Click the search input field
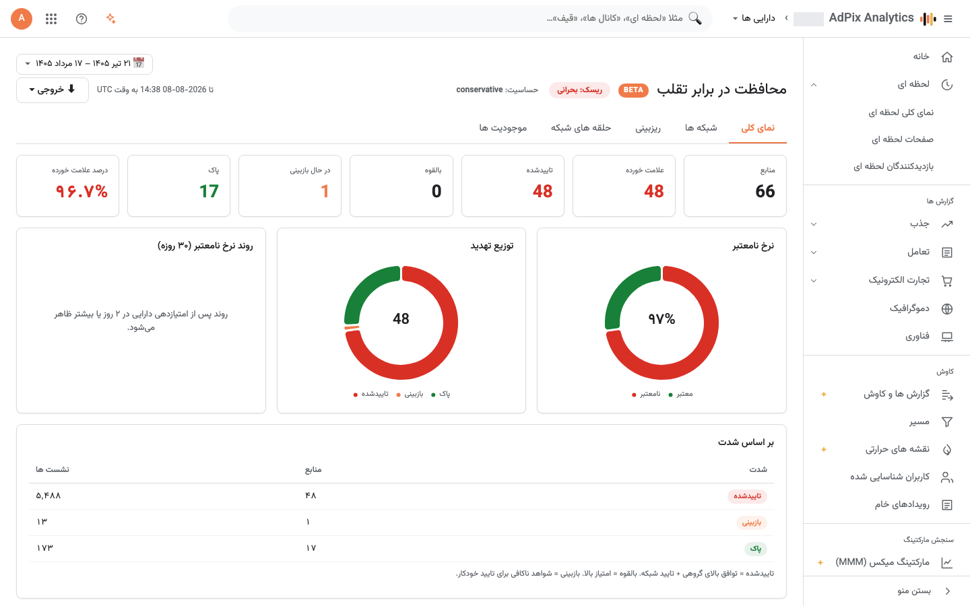Screen dimensions: 970x606 point(470,19)
